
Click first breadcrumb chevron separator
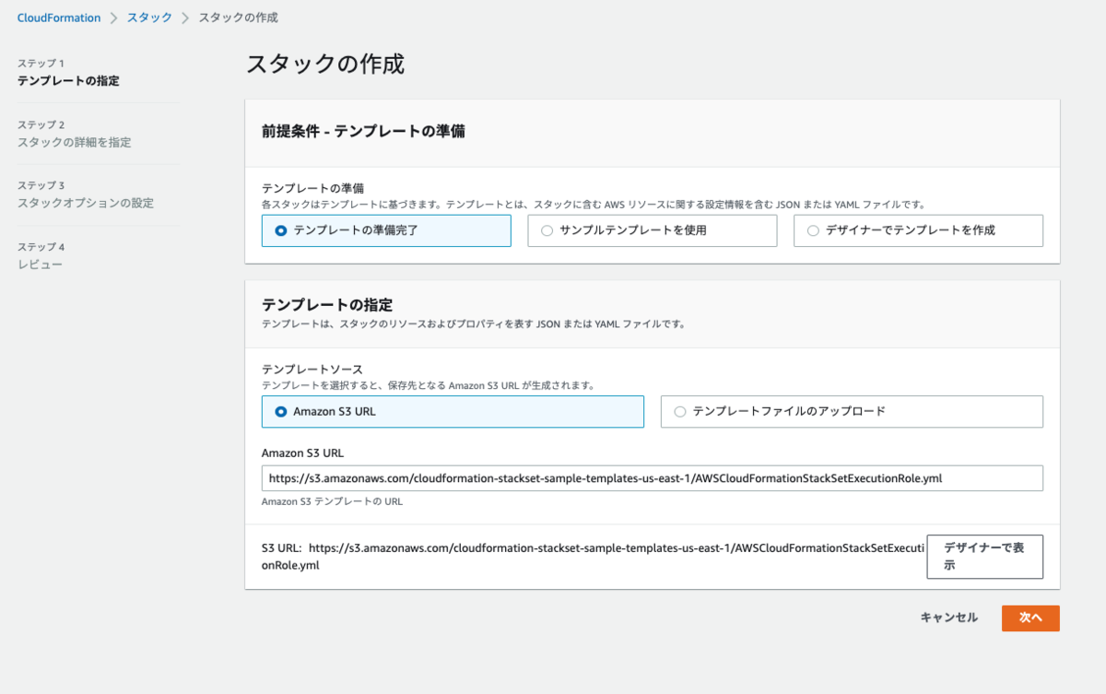pyautogui.click(x=113, y=18)
